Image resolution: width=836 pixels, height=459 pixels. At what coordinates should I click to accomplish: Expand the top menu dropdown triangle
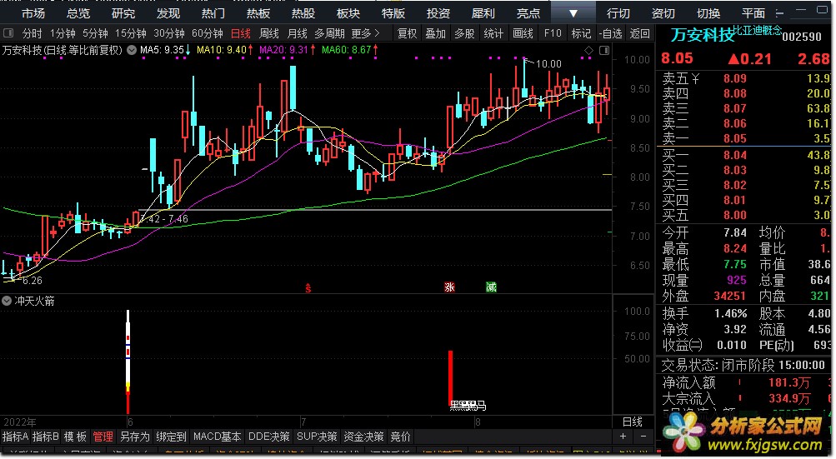click(x=573, y=13)
